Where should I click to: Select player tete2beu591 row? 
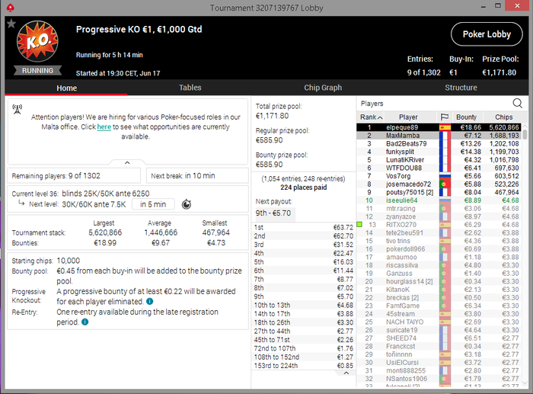coord(439,232)
